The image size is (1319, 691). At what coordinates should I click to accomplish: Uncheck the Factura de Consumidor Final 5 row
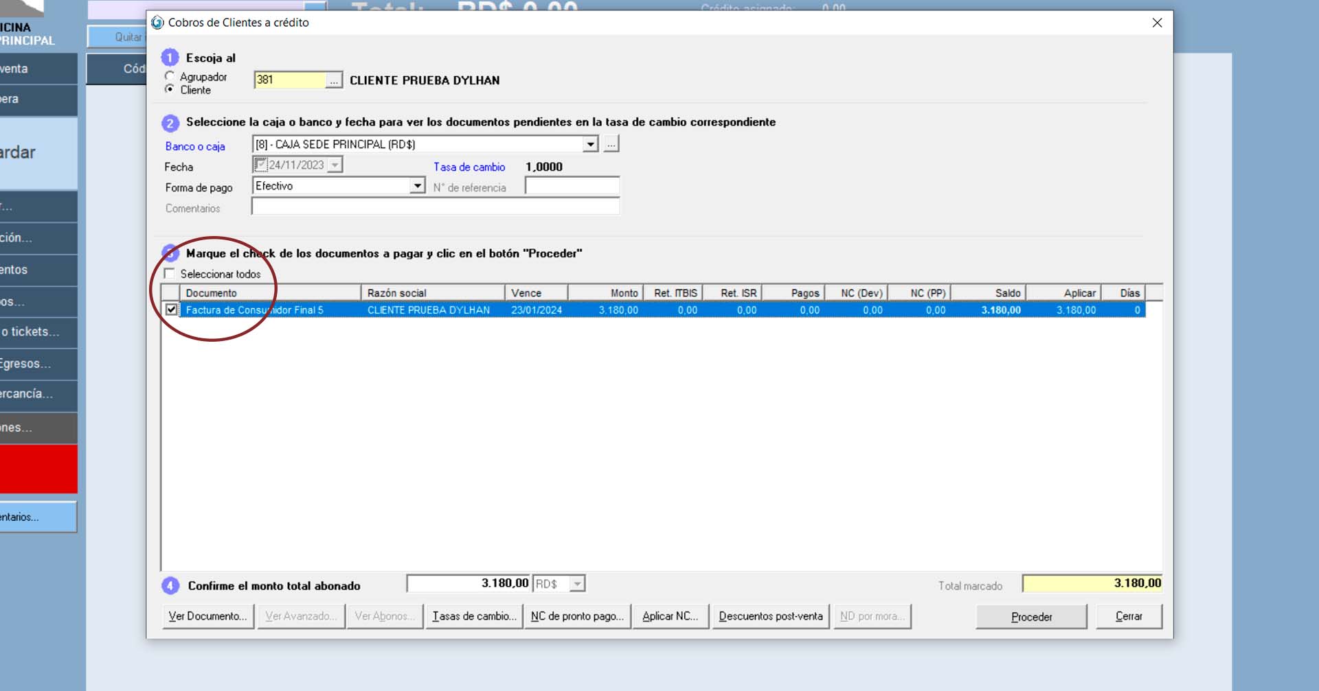point(172,309)
